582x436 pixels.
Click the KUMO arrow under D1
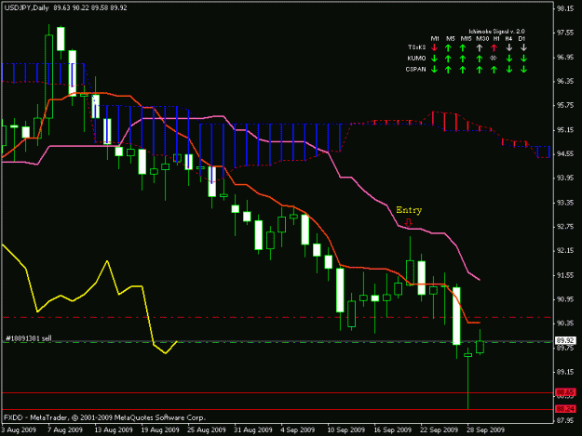click(x=523, y=59)
